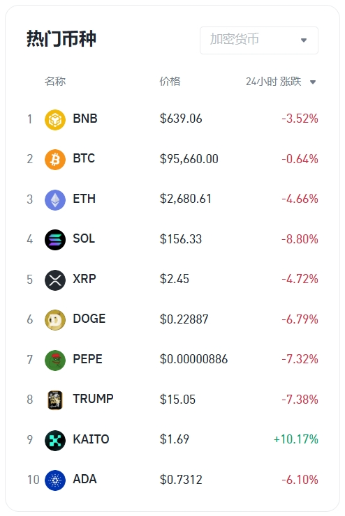Select the PEPE frog icon
The height and width of the screenshot is (516, 345).
(55, 360)
